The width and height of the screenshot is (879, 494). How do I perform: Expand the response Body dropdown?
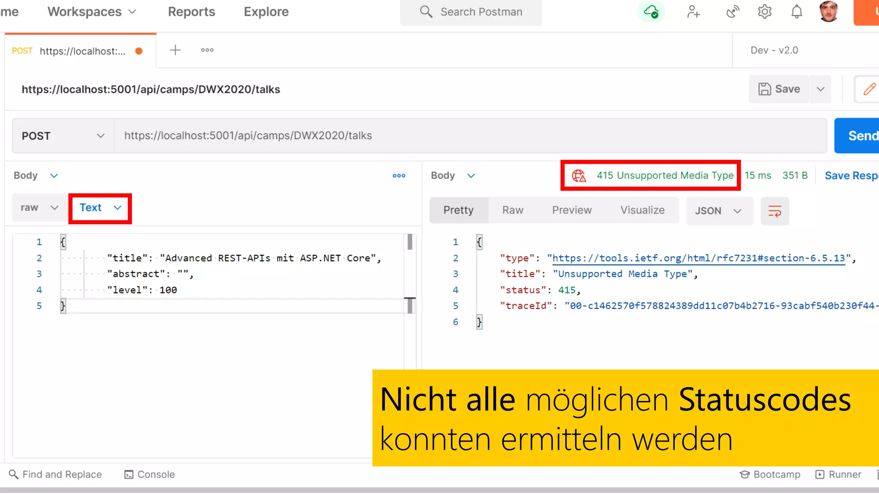453,175
